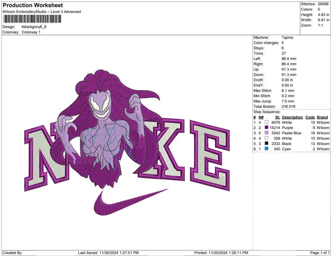
Task: Click the white swatch in the row with 6076 stitches
Action: click(x=267, y=122)
